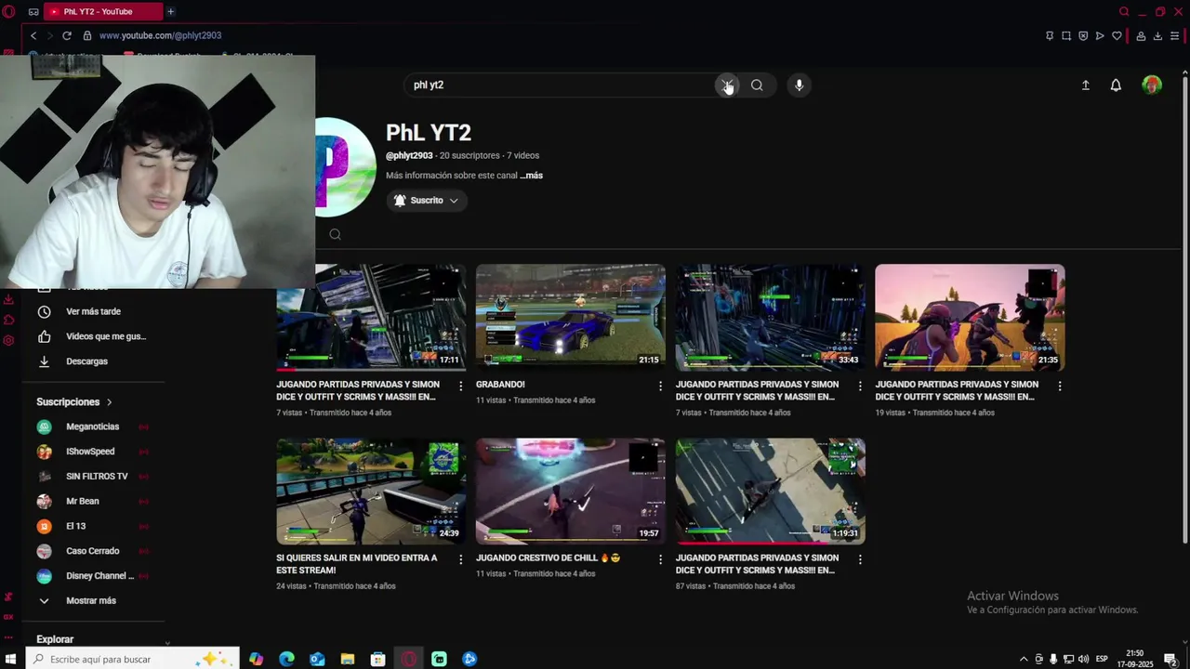Expand Mostrar más subscriptions
Viewport: 1190px width, 669px height.
(x=91, y=601)
